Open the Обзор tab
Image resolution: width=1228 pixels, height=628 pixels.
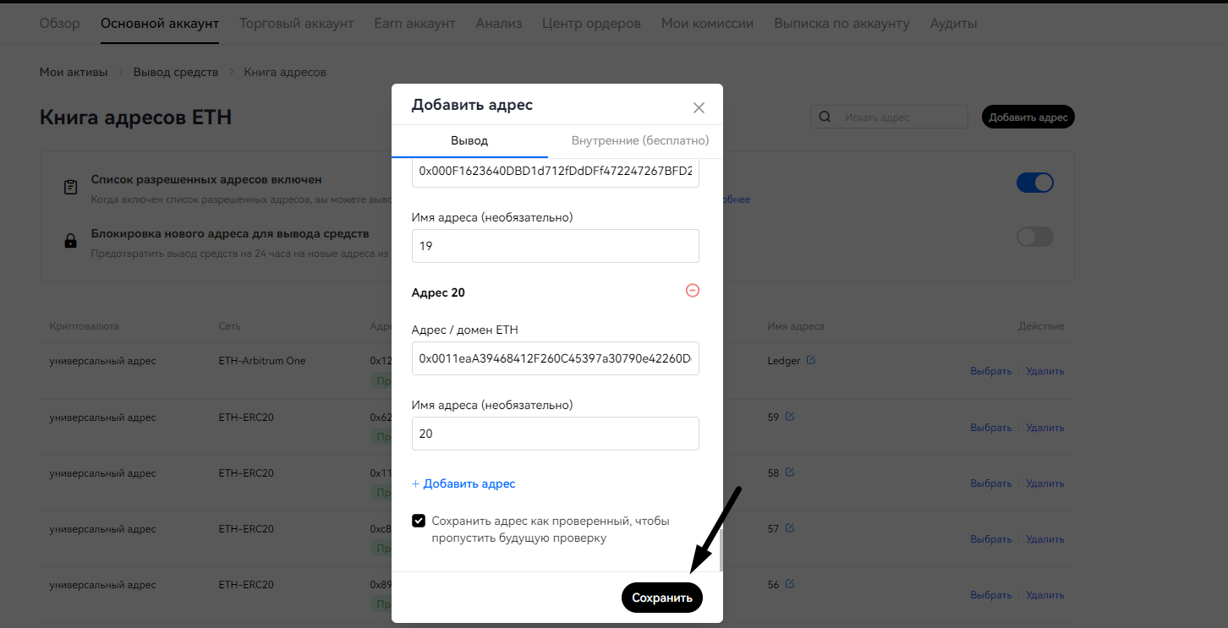point(60,23)
